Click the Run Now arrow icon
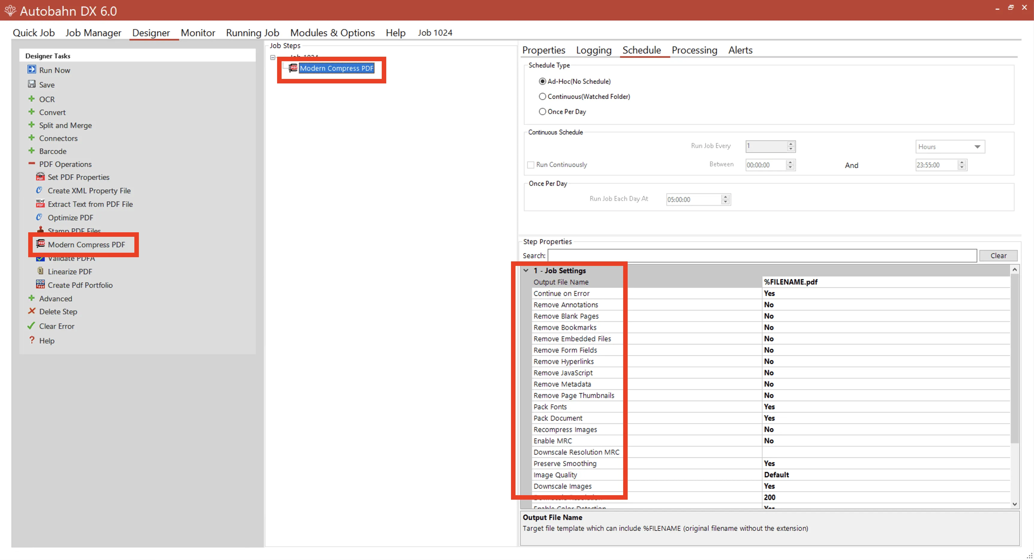 point(32,70)
